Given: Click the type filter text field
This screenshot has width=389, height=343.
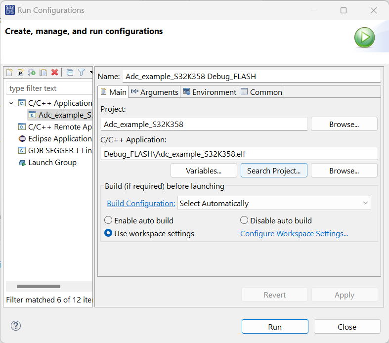Looking at the screenshot, I should pyautogui.click(x=48, y=88).
